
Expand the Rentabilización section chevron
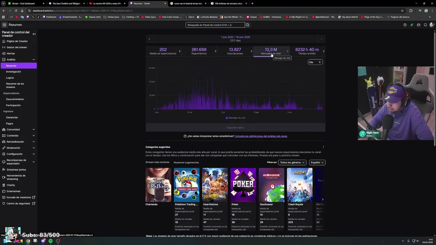34,142
